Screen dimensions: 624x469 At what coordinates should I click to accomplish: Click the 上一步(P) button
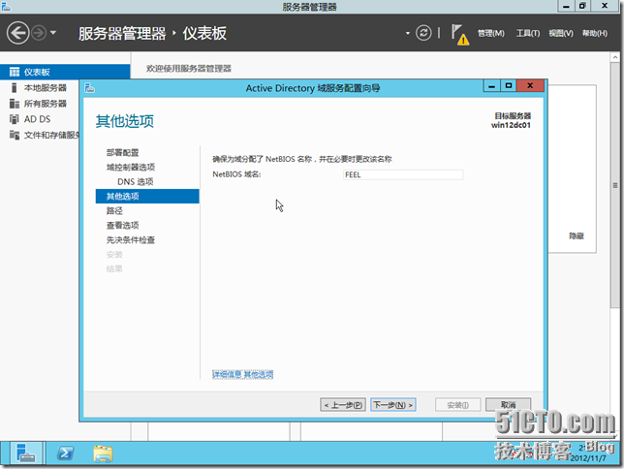[343, 405]
